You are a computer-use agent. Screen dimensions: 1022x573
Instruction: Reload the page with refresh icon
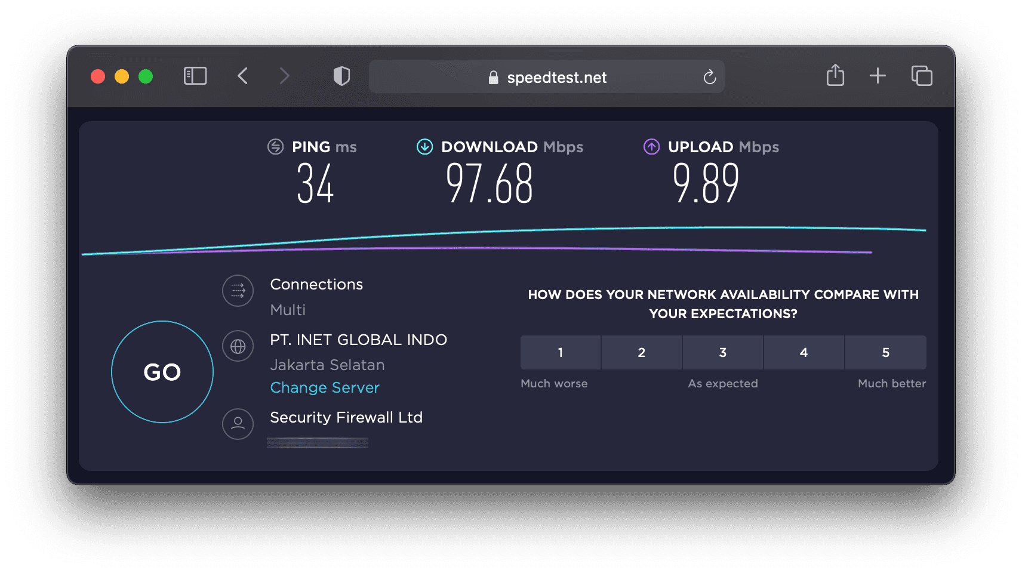[x=709, y=77]
